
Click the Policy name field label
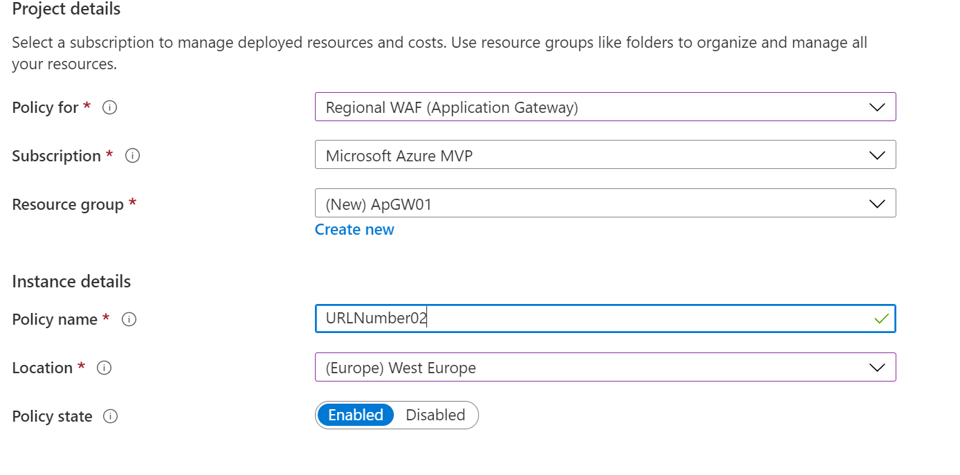(55, 320)
